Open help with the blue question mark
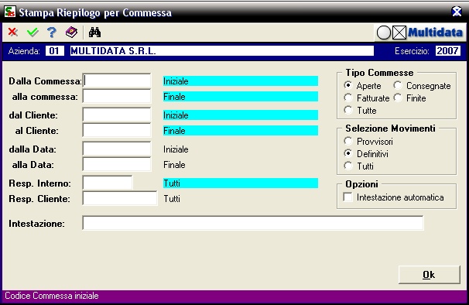Viewport: 469px width, 305px height. click(52, 33)
